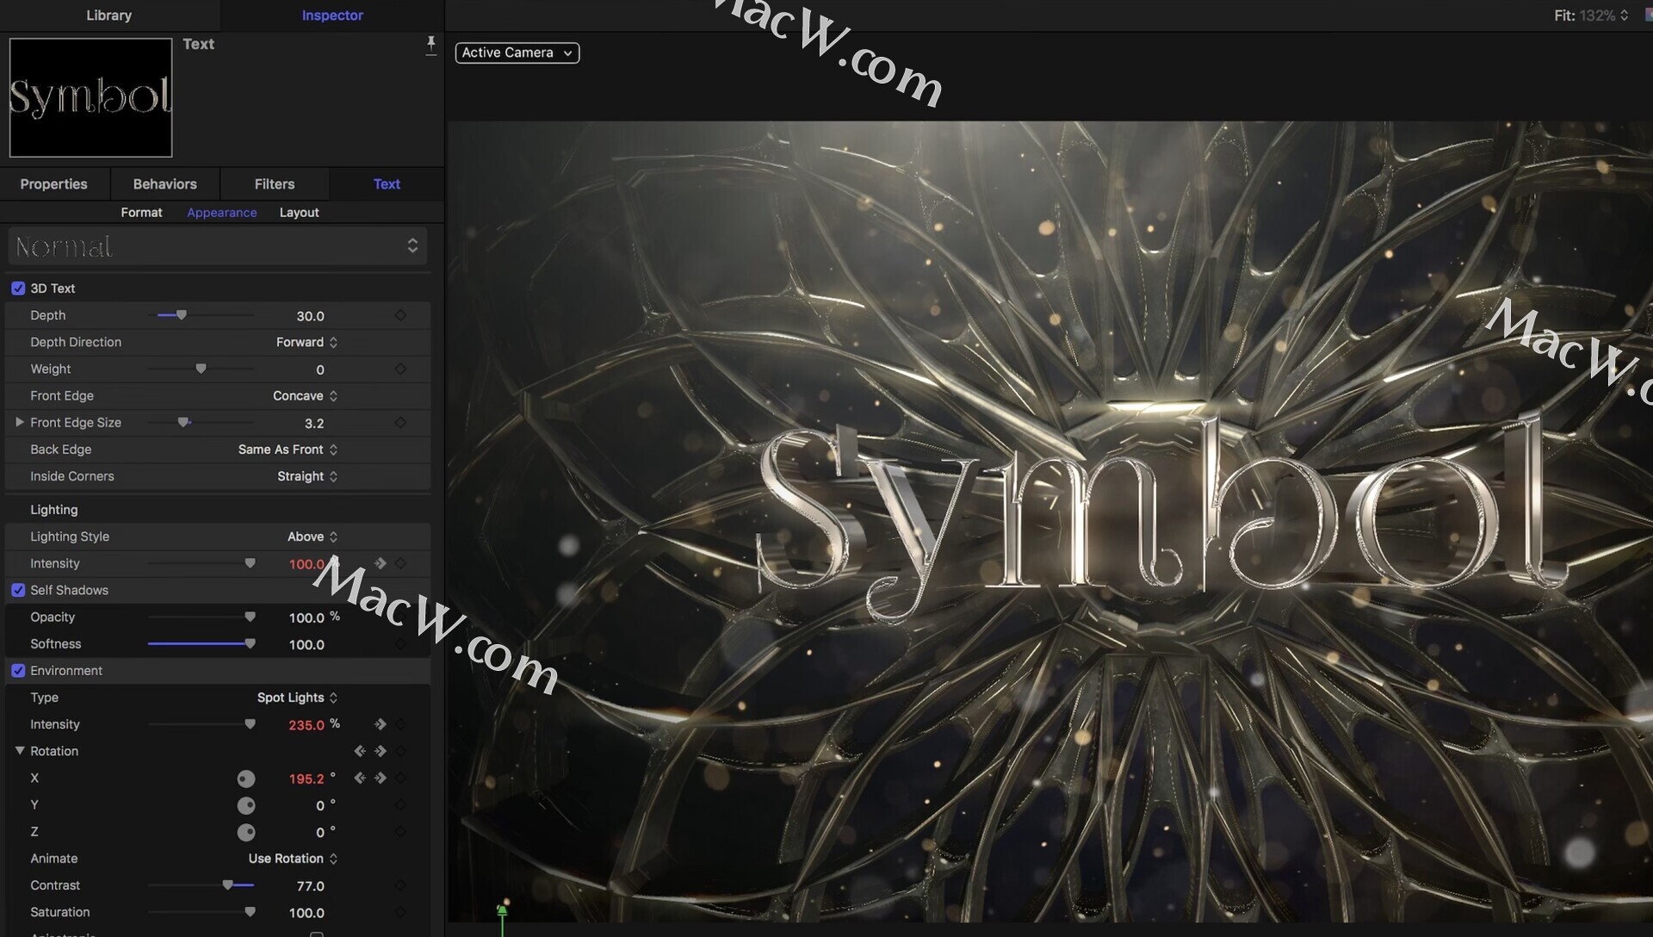This screenshot has width=1653, height=937.
Task: Add keyframe diamond for Front Edge Size
Action: click(400, 423)
